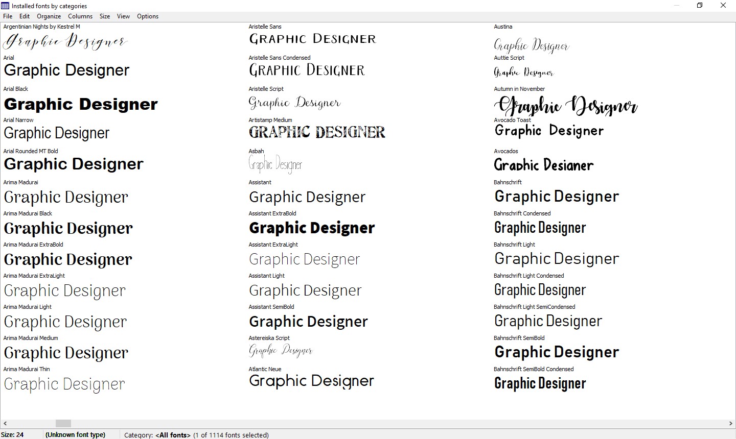Open the Columns menu
Viewport: 736px width, 439px height.
pyautogui.click(x=80, y=16)
